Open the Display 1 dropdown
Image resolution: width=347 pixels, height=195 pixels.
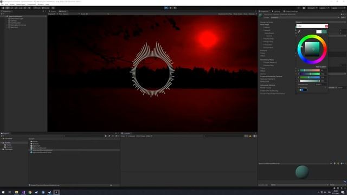(x=53, y=14)
